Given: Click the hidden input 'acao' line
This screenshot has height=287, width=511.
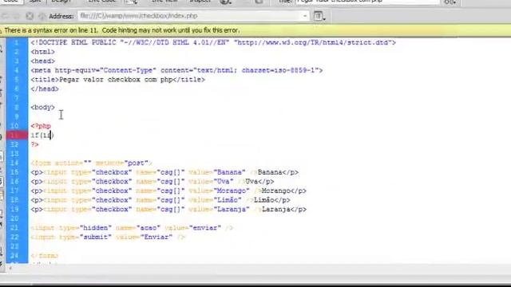Looking at the screenshot, I should [x=132, y=228].
